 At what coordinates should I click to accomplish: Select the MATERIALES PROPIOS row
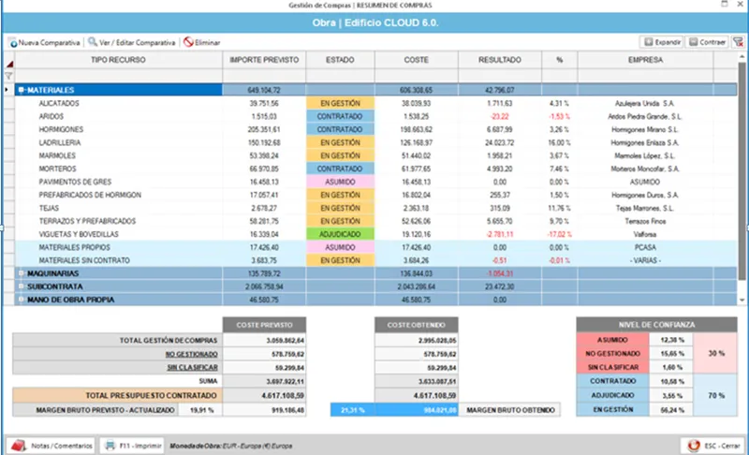coord(375,247)
